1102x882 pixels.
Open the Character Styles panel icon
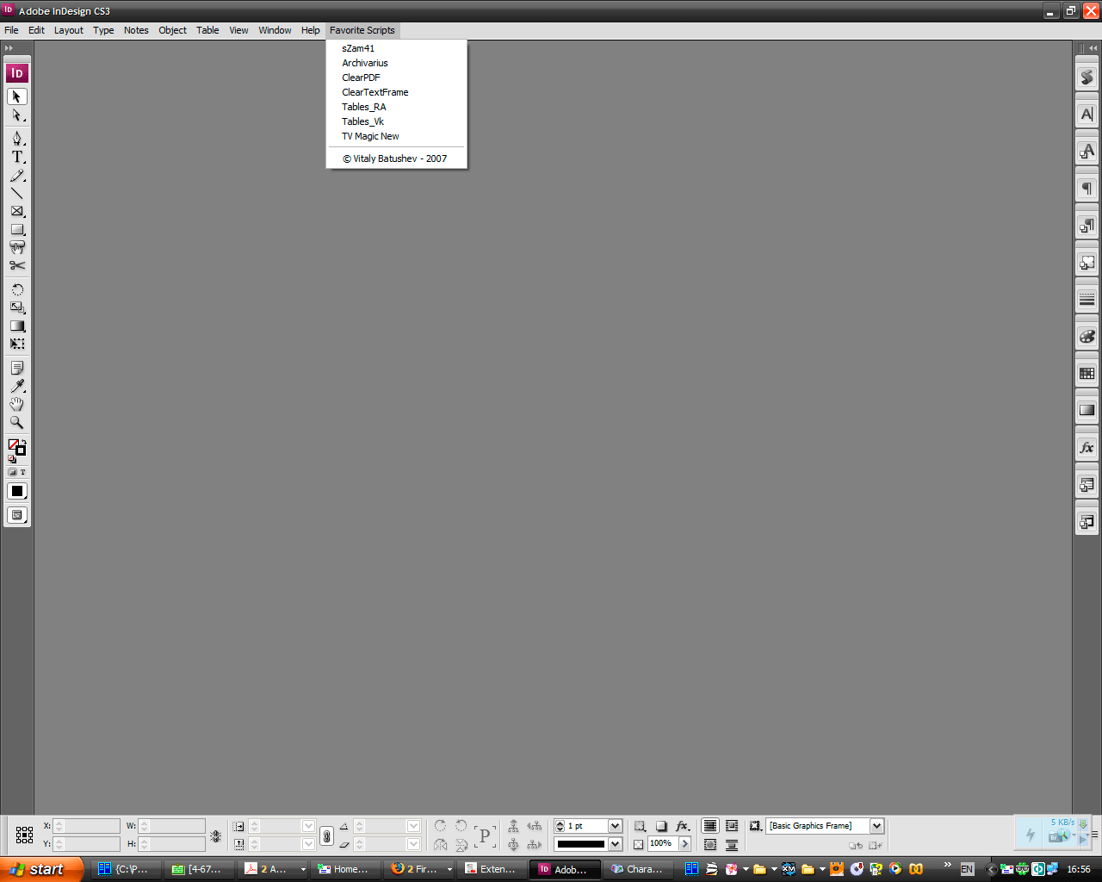[x=1087, y=152]
